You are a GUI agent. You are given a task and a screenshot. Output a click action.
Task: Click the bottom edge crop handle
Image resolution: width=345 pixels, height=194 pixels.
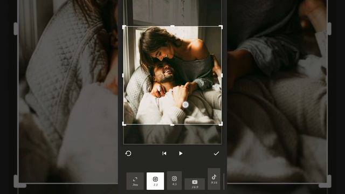click(x=172, y=124)
